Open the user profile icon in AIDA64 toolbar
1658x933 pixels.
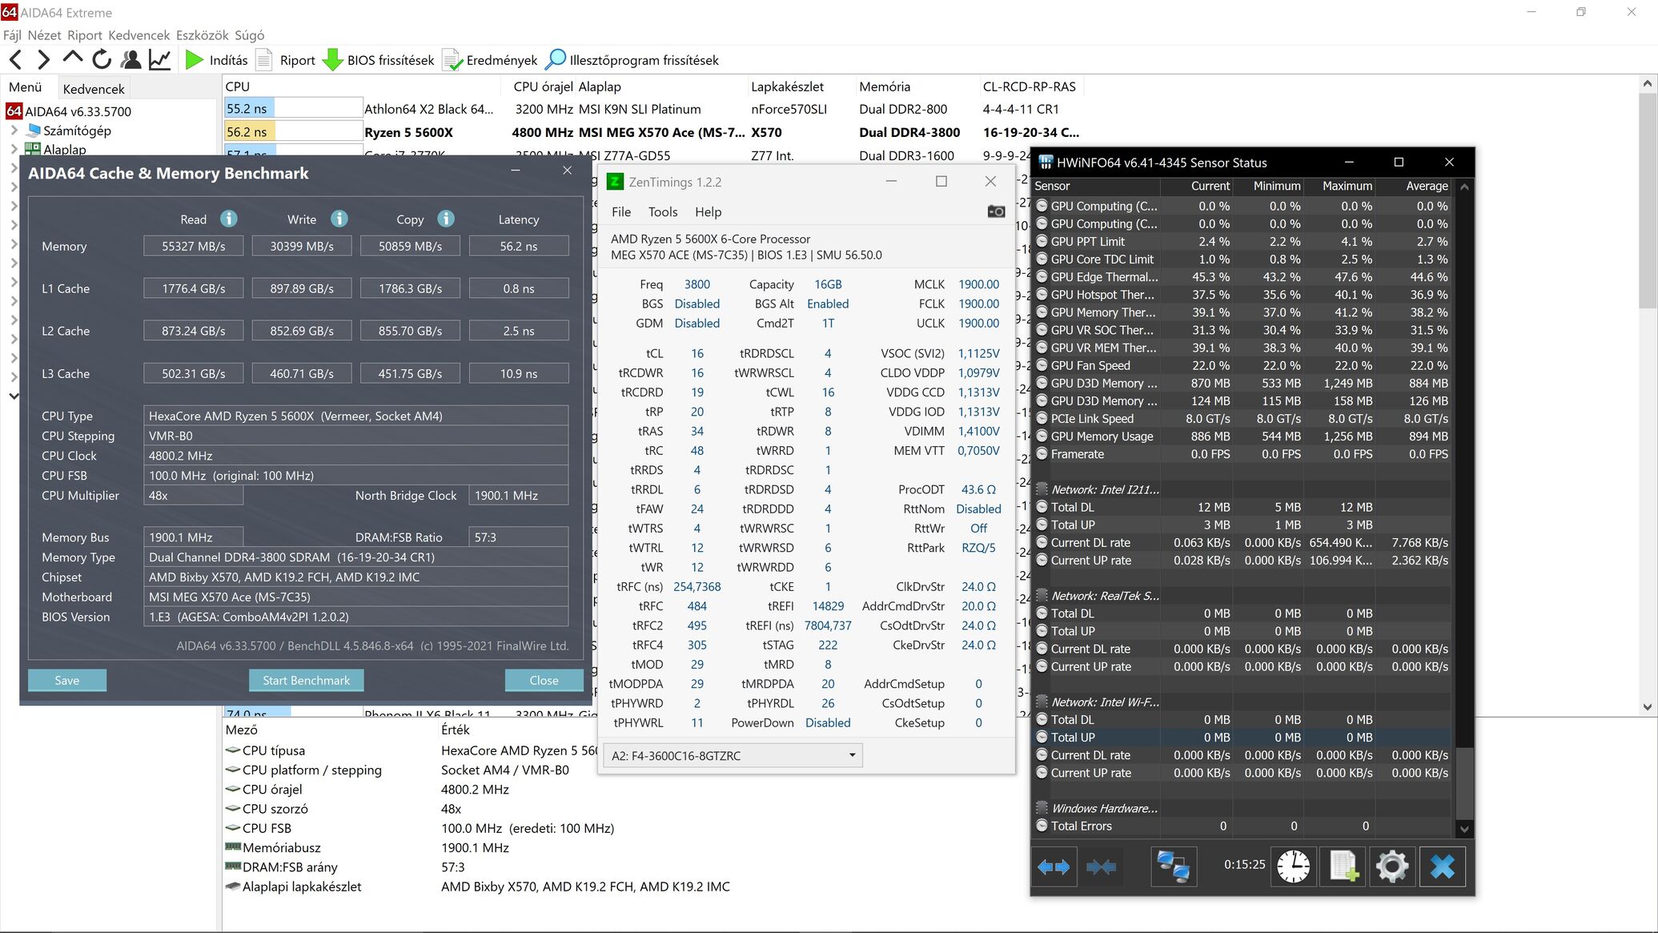tap(130, 59)
